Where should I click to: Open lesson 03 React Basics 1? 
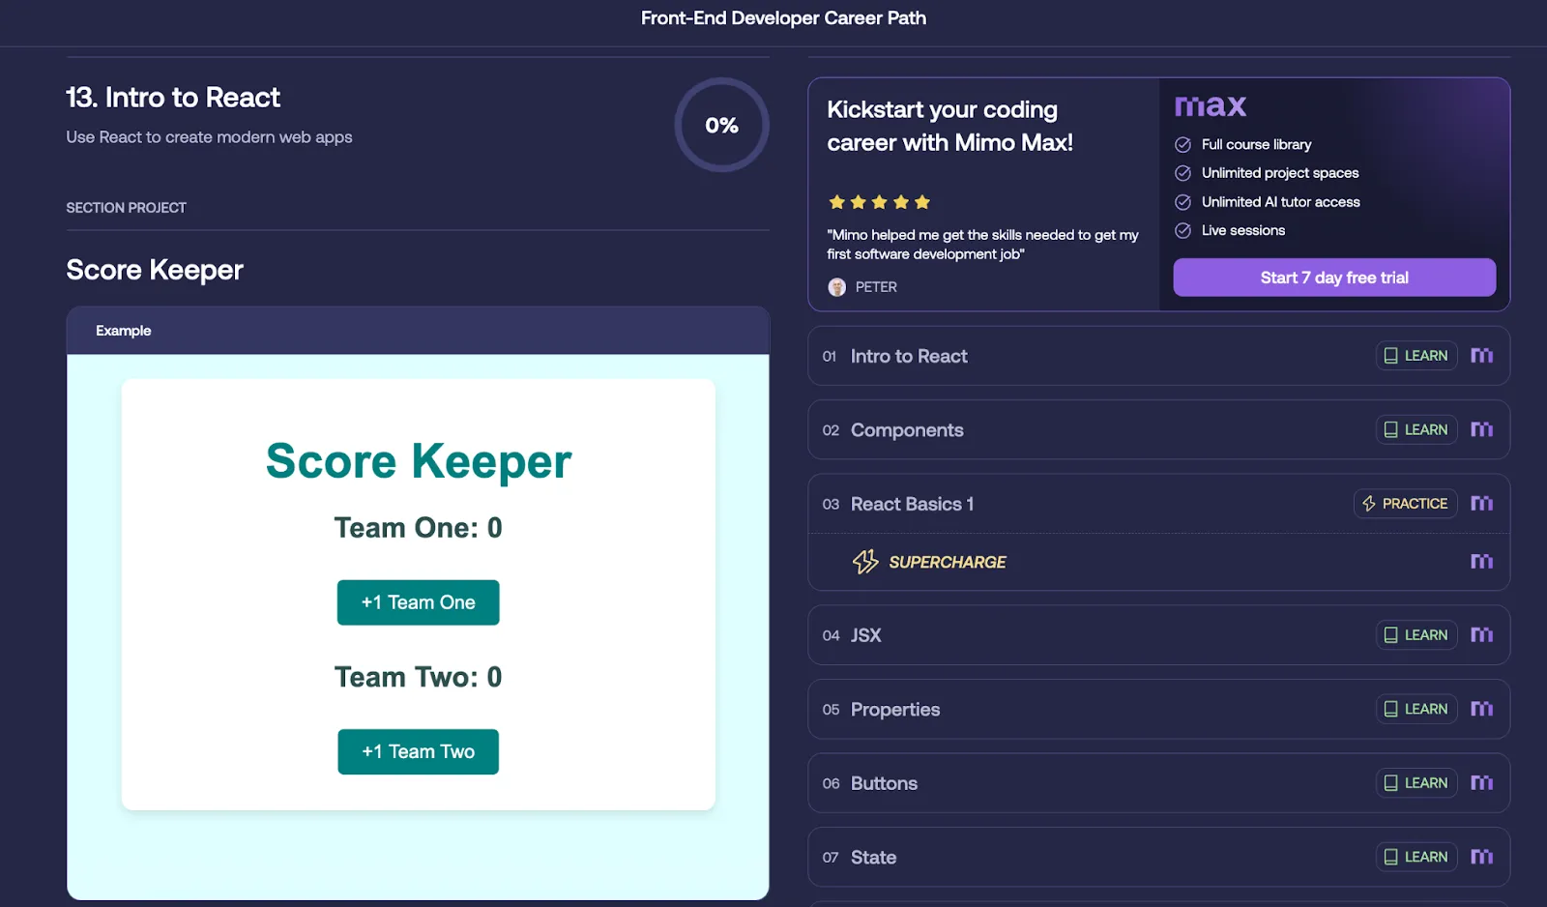click(1158, 504)
